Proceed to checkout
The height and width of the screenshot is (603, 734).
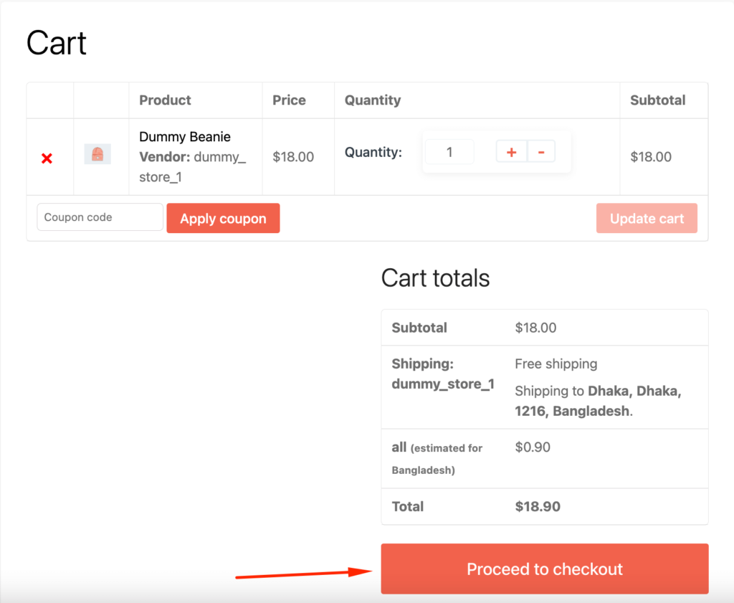pos(545,569)
